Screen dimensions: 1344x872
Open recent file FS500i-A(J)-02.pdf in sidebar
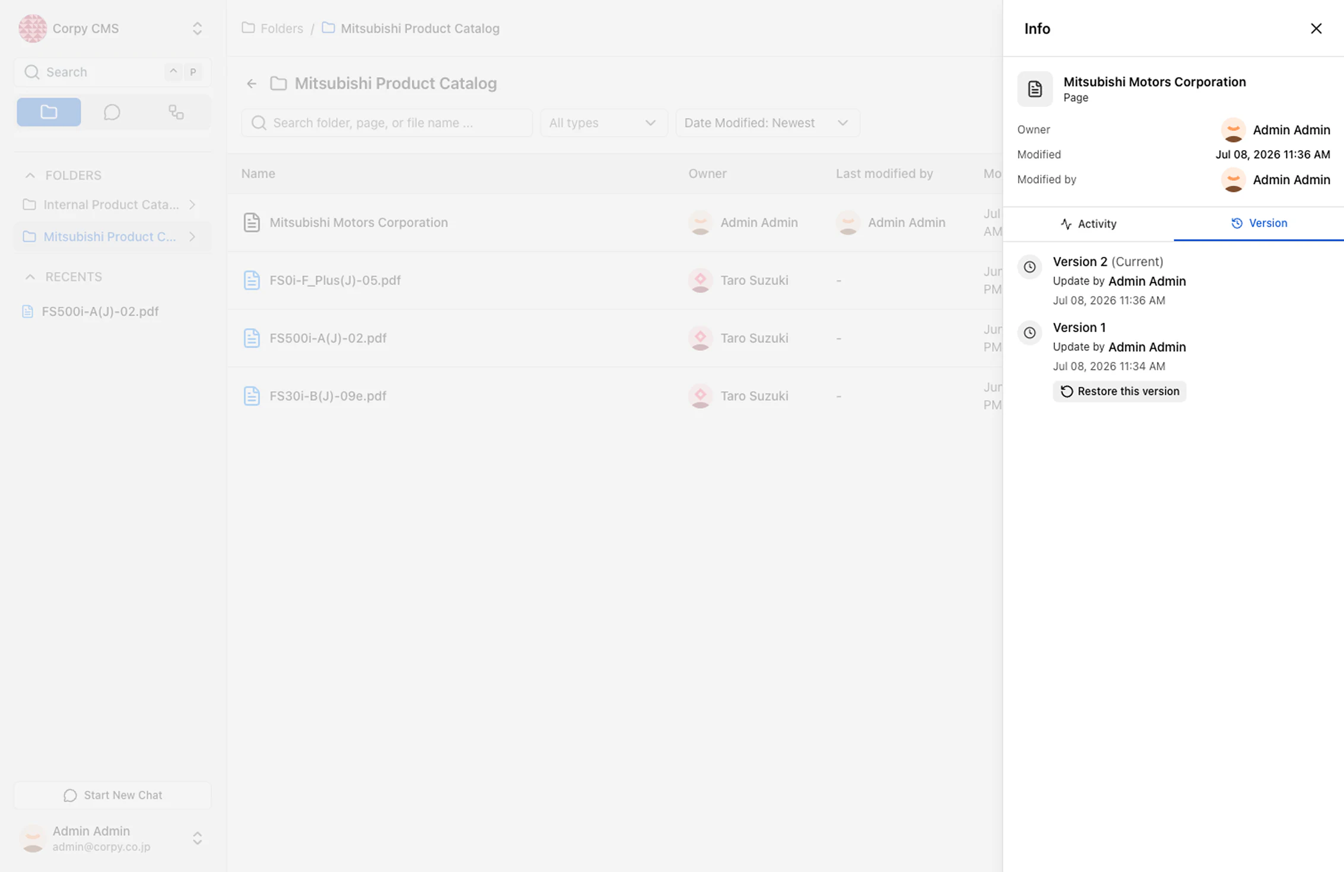pyautogui.click(x=100, y=311)
